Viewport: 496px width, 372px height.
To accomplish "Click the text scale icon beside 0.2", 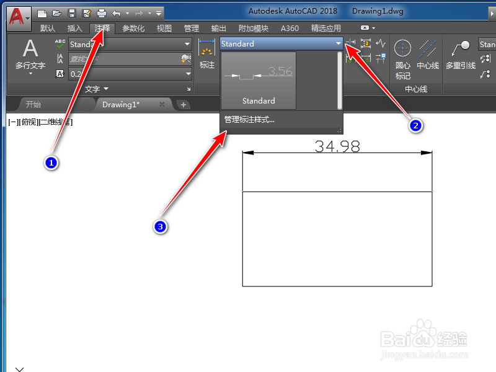I will click(60, 74).
